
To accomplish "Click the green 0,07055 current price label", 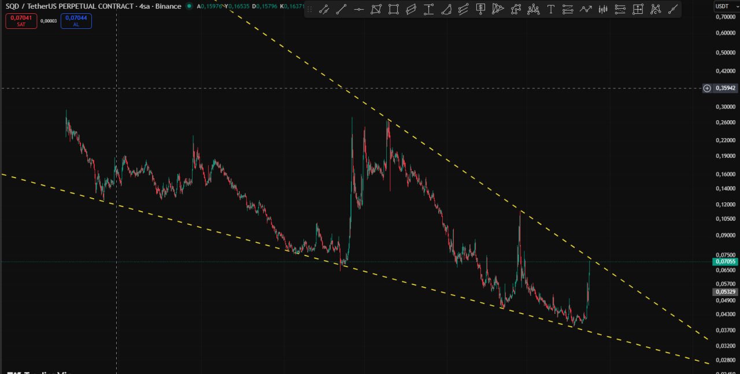I will pyautogui.click(x=725, y=261).
